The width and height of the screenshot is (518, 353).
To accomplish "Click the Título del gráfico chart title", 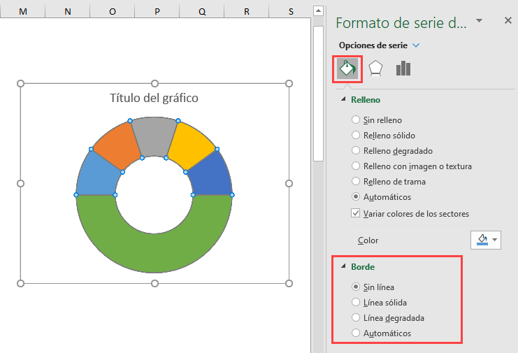I will 154,98.
